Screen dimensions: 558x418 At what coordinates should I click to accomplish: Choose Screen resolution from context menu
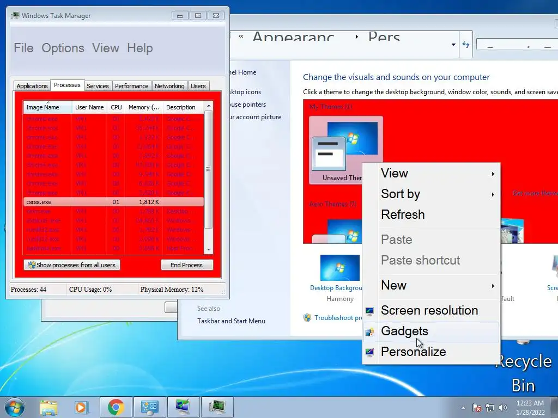(x=432, y=311)
